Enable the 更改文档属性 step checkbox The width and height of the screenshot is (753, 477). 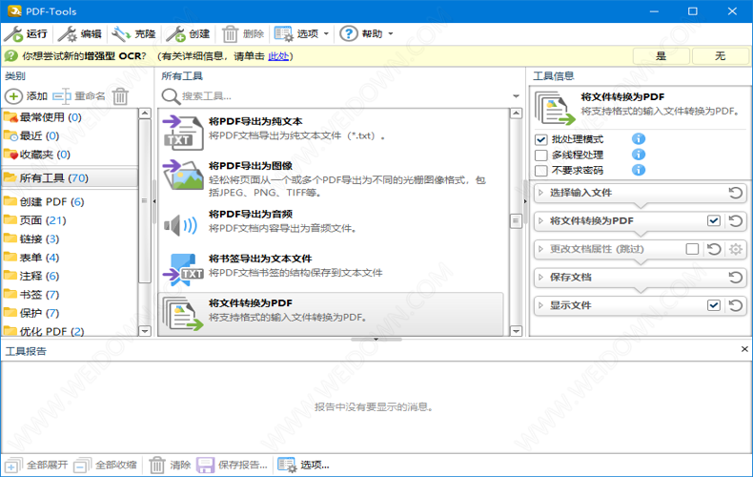pos(692,249)
